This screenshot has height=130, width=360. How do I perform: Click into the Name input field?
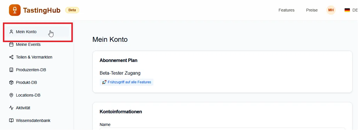pos(222,129)
